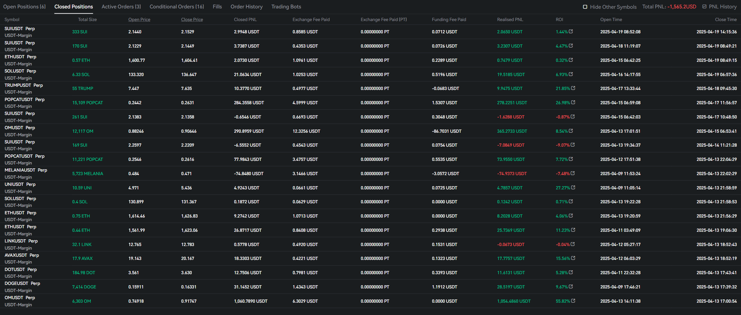741x315 pixels.
Task: Go to Conditional Orders tab
Action: (x=176, y=6)
